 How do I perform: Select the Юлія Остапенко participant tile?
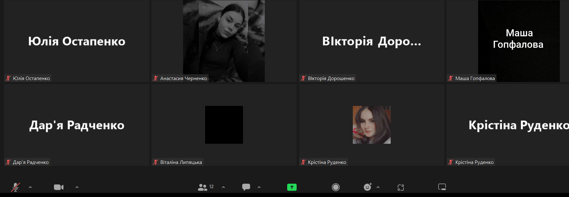pyautogui.click(x=76, y=41)
